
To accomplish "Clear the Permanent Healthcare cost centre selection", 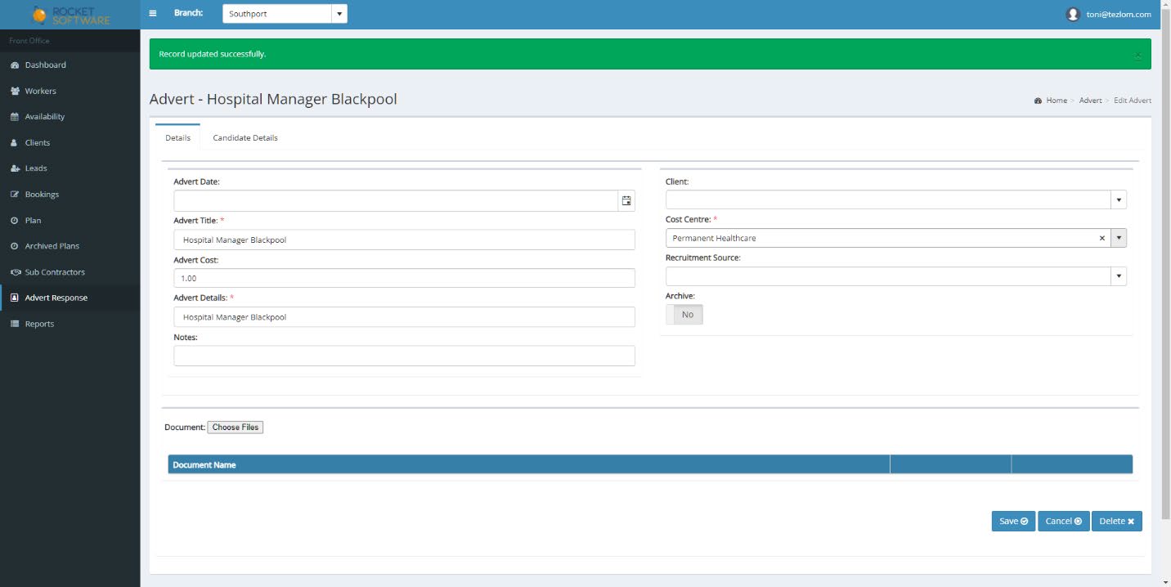I will 1101,238.
